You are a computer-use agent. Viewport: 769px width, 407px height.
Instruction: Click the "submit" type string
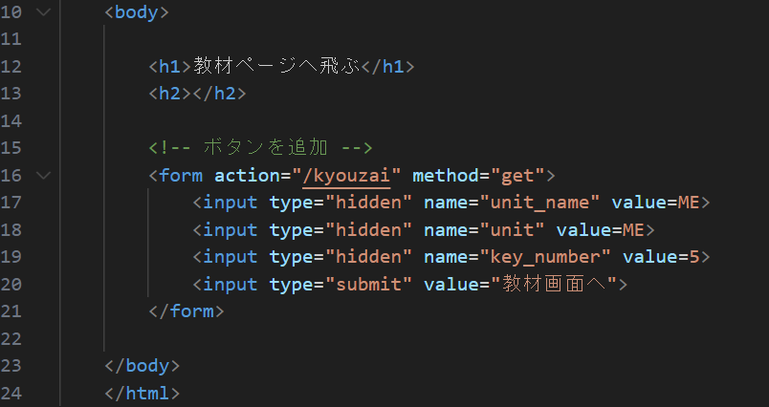(366, 285)
